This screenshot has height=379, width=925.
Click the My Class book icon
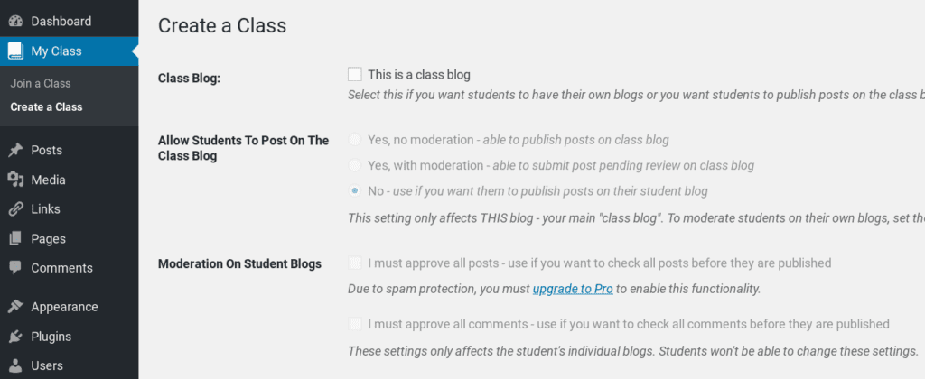click(15, 51)
